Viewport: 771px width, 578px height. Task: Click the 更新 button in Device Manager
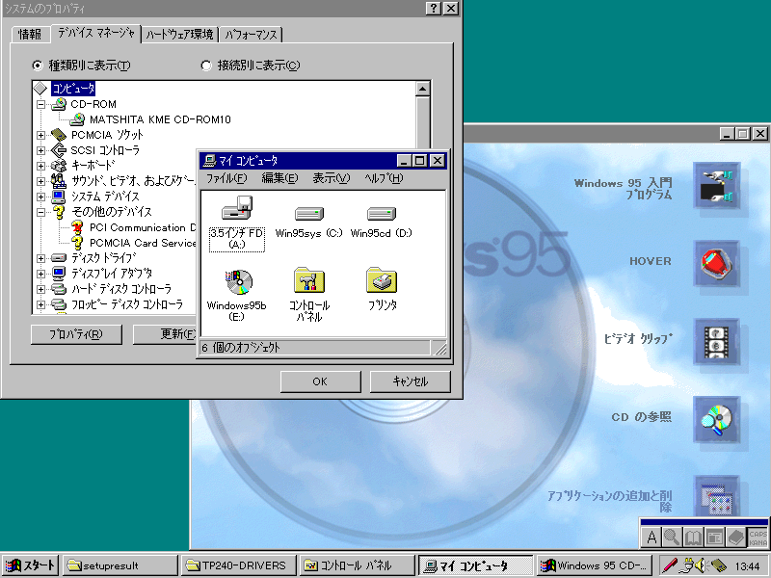165,334
